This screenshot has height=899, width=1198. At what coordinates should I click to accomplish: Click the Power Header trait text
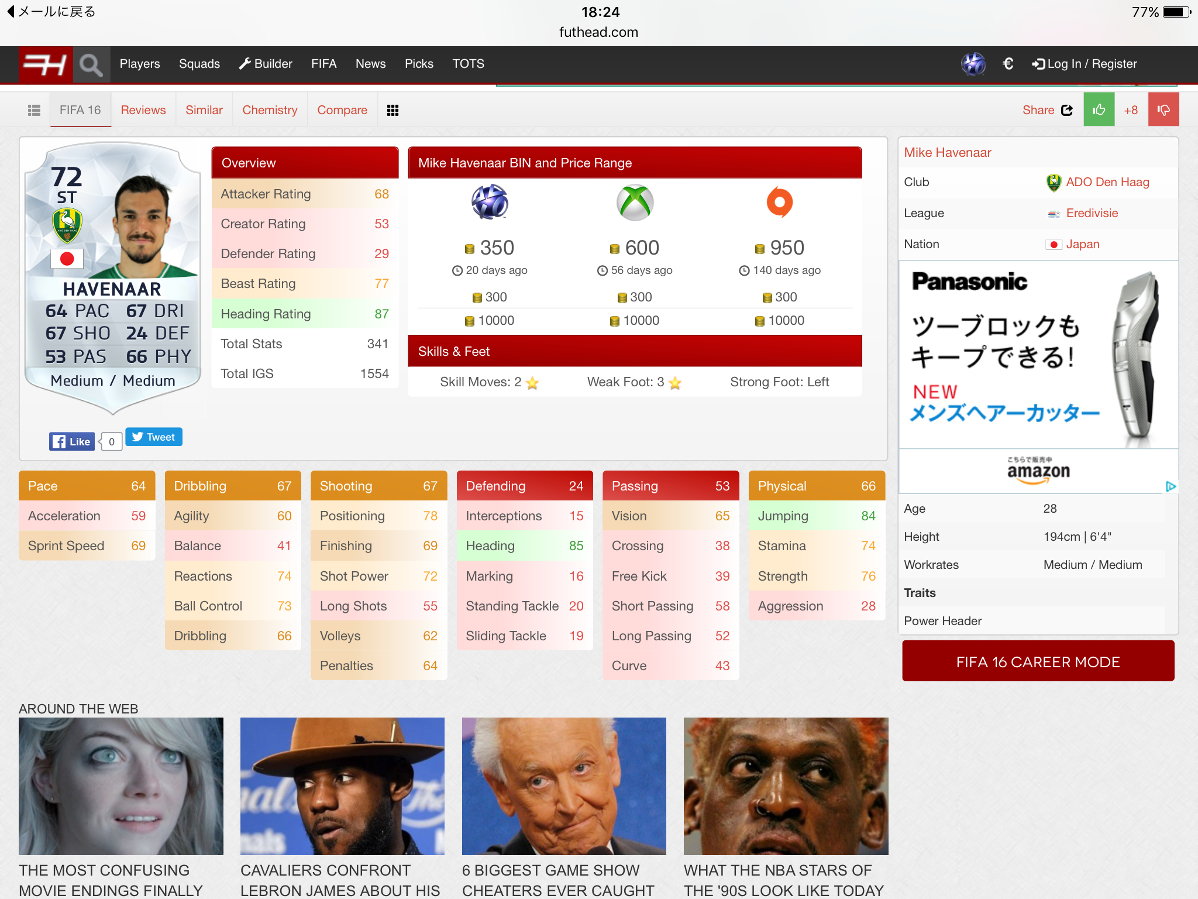tap(942, 621)
